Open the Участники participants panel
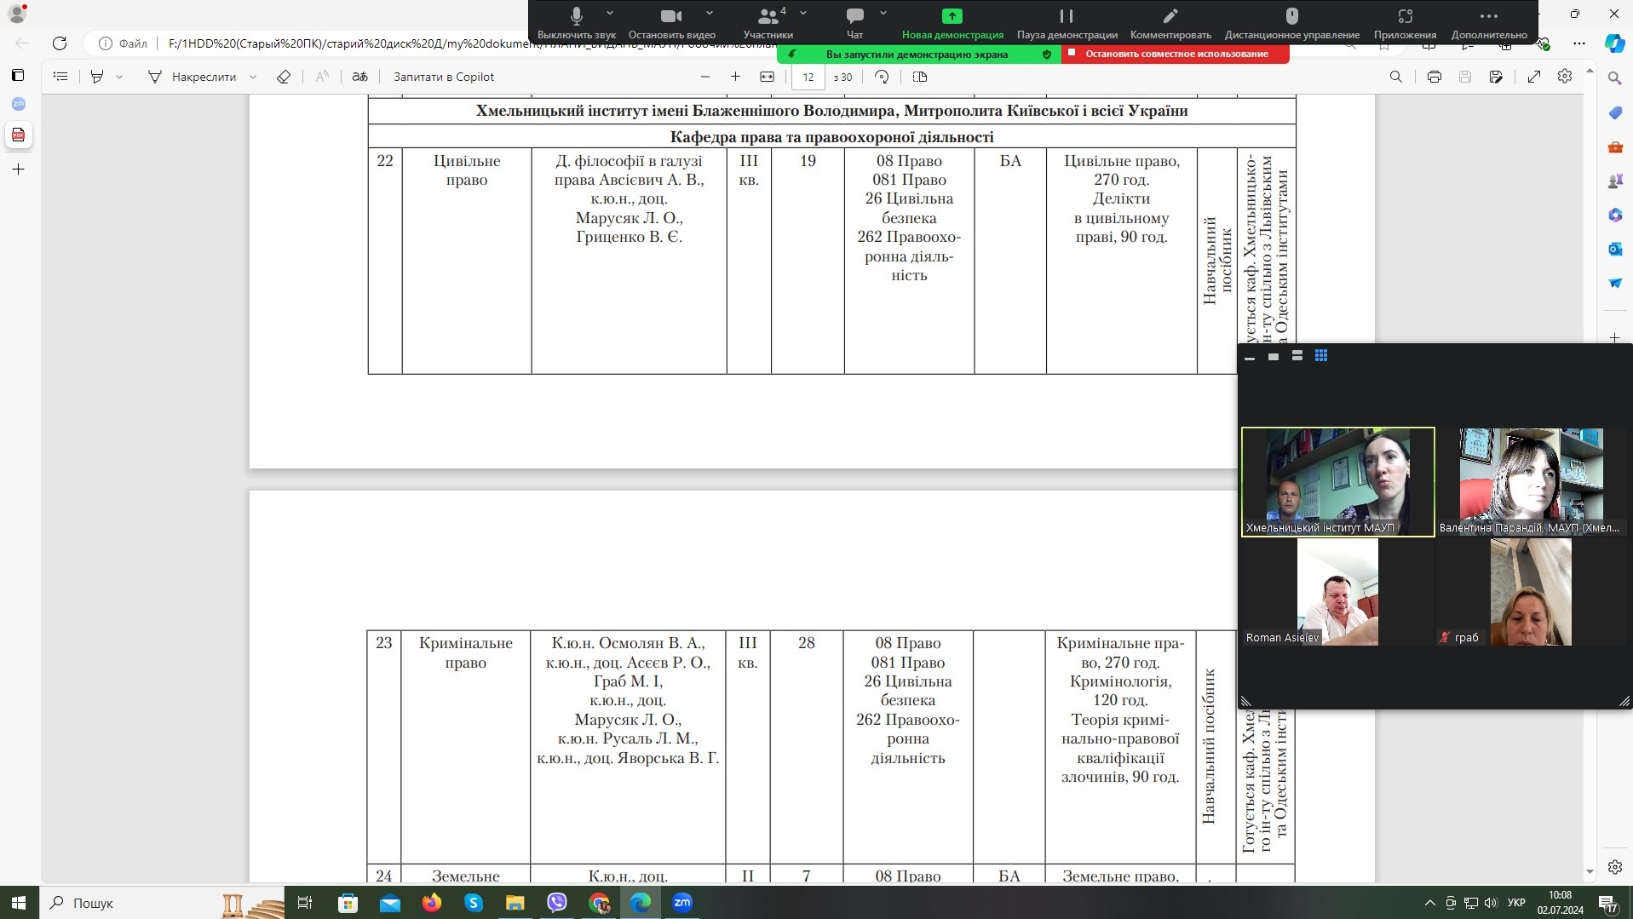 pos(768,22)
